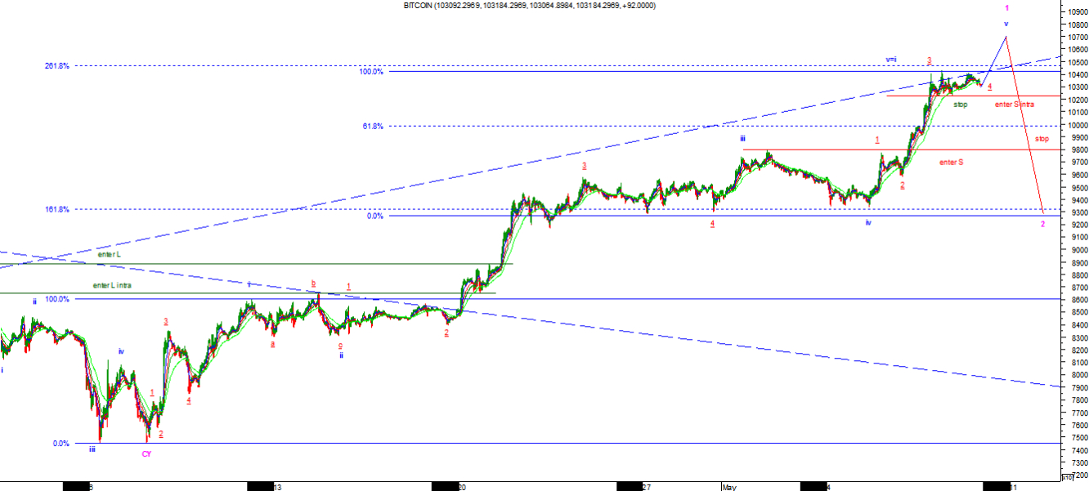Select the 0.0% label on the 7500 line
This screenshot has height=491, width=1089.
[60, 444]
